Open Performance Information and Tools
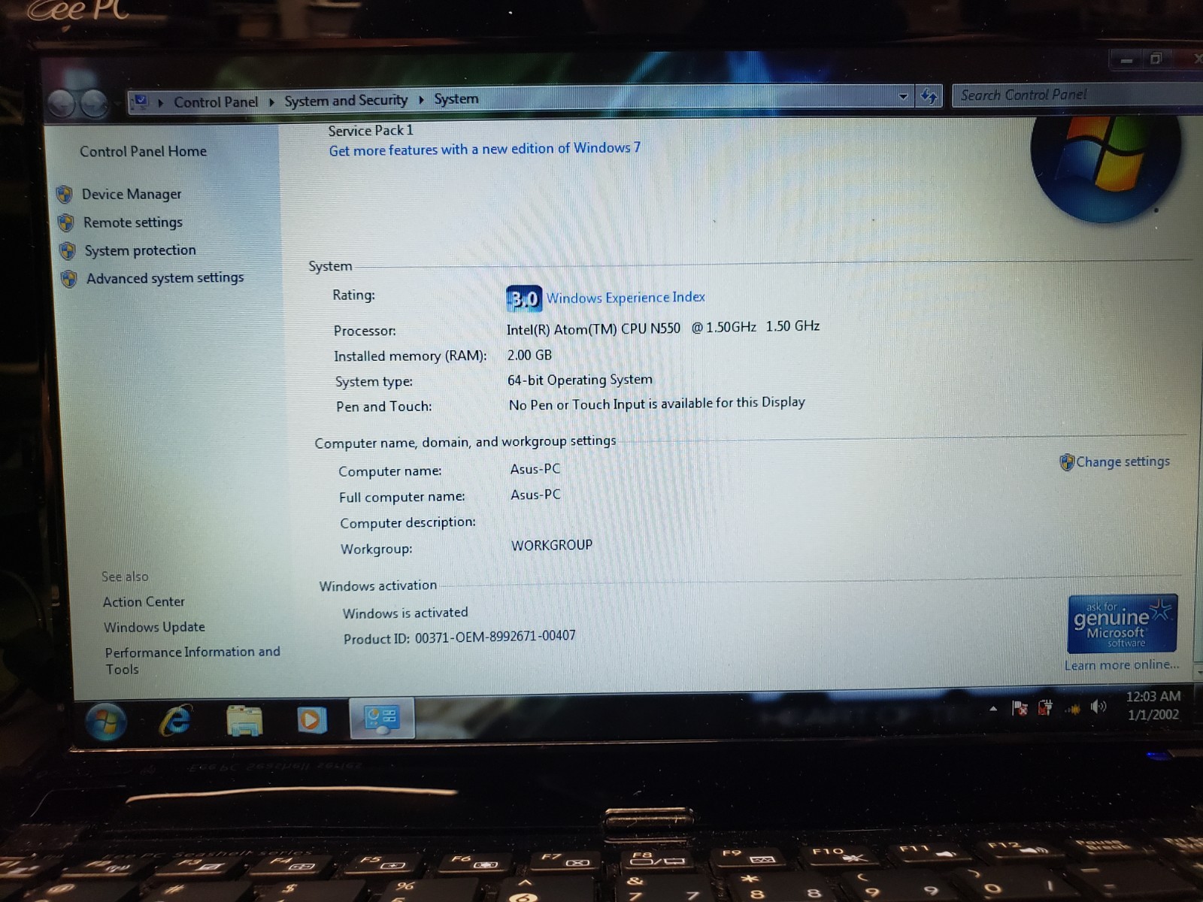The image size is (1203, 902). tap(192, 660)
